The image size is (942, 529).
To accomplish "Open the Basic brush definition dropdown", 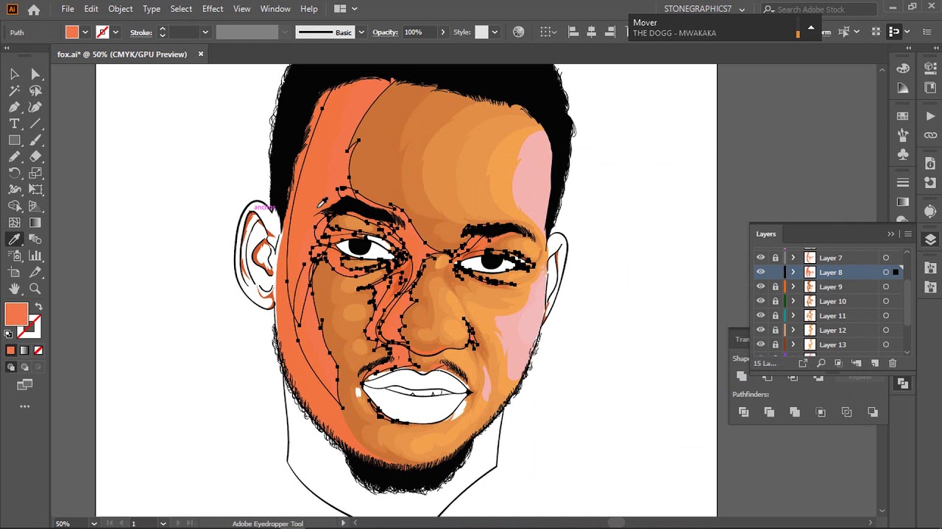I will (361, 32).
